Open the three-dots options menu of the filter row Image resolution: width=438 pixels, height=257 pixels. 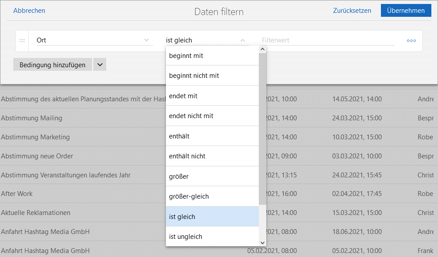(x=411, y=41)
